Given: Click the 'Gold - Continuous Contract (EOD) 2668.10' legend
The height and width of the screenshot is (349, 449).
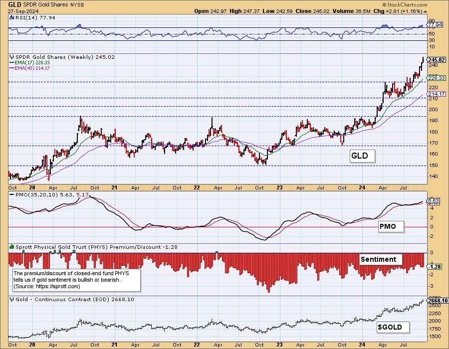Looking at the screenshot, I should point(75,299).
